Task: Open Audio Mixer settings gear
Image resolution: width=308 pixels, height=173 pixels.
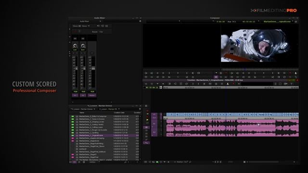Action: pyautogui.click(x=140, y=21)
